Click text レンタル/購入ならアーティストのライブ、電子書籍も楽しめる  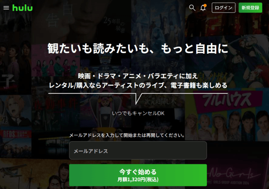point(138,85)
